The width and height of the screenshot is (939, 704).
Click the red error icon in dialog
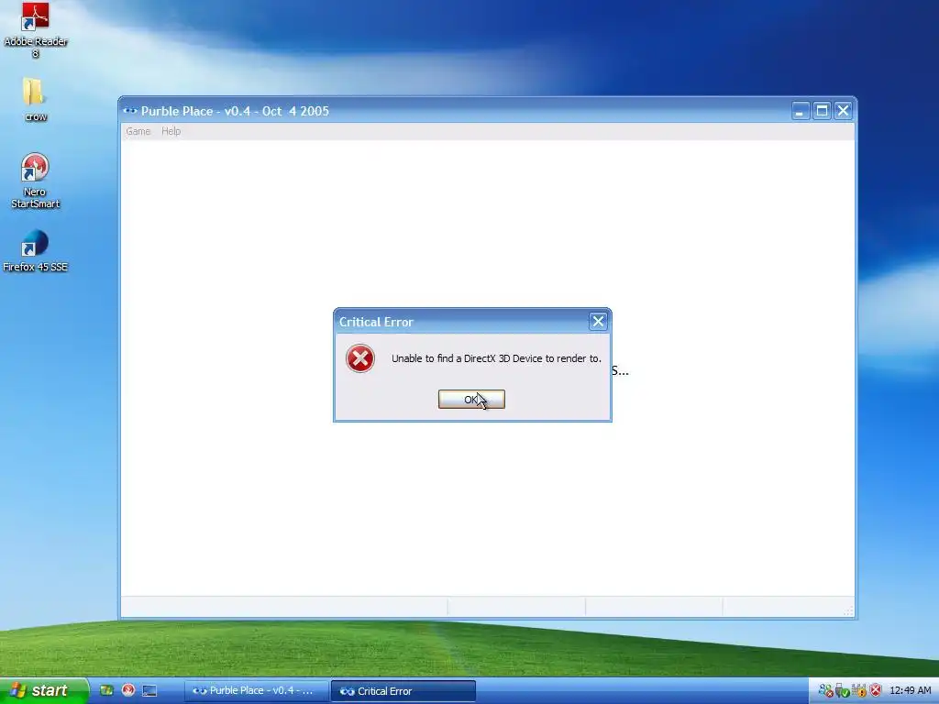(359, 358)
